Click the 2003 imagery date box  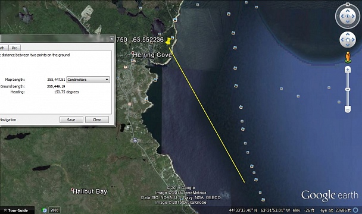click(x=55, y=210)
